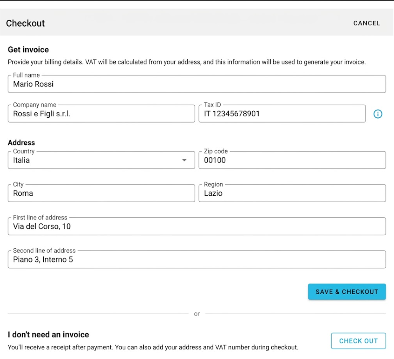Image resolution: width=394 pixels, height=359 pixels.
Task: Edit the First line of address field
Action: (197, 226)
